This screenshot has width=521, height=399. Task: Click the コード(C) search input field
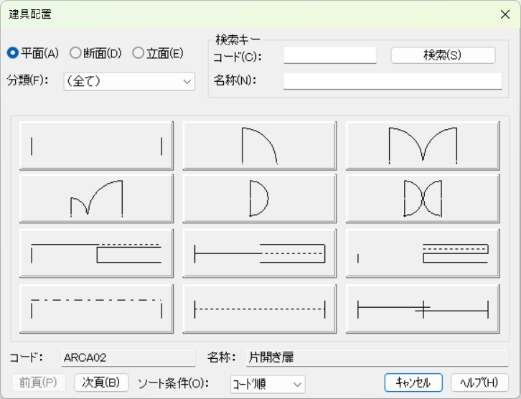(x=329, y=55)
